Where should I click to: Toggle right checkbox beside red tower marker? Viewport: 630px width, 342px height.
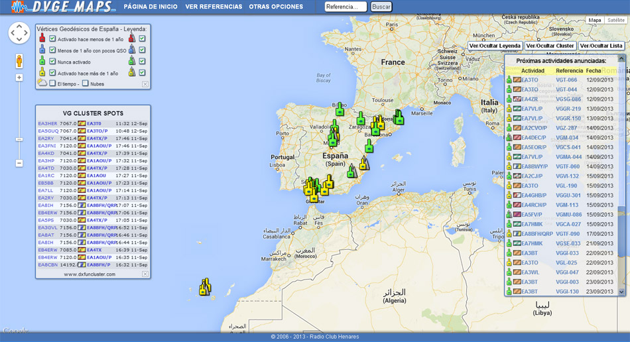pos(142,38)
